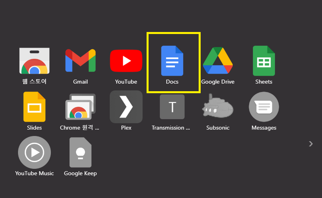Open the Chrome Web Store app (웹 스토어)
This screenshot has height=198, width=322.
pyautogui.click(x=34, y=61)
